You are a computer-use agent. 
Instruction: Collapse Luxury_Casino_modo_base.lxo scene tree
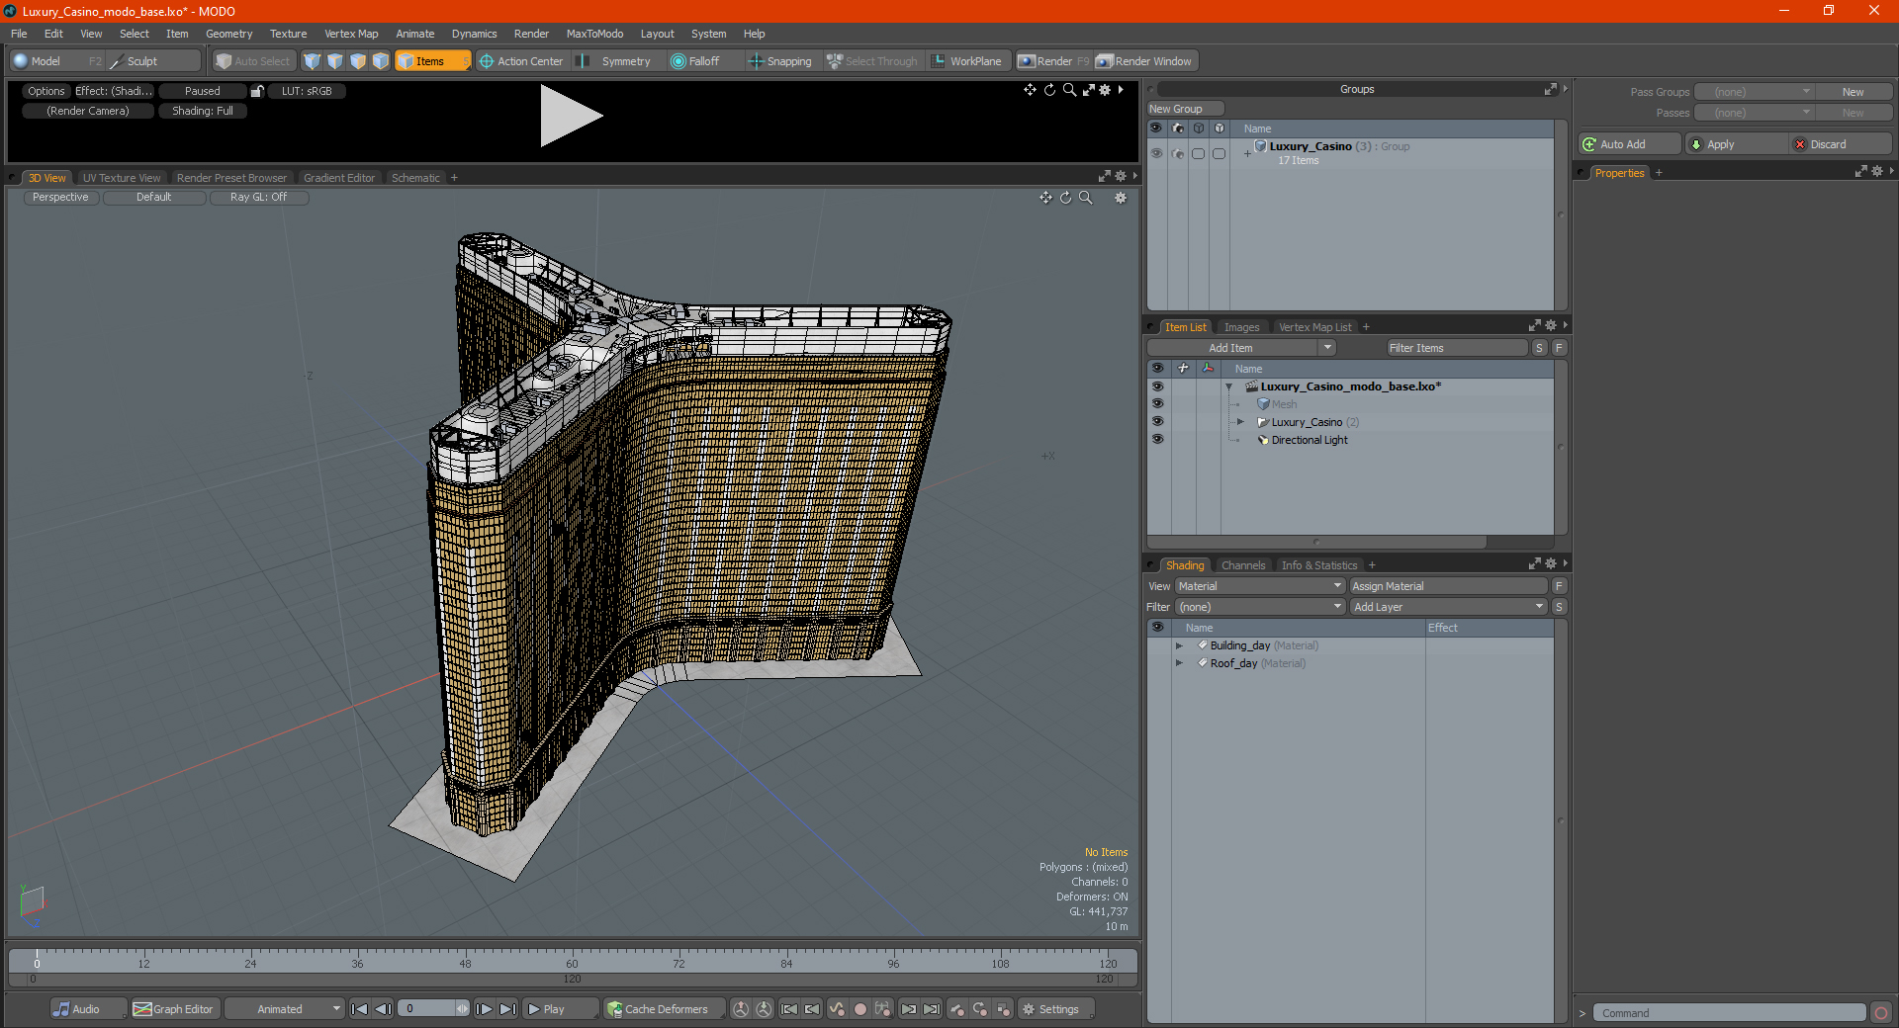[1228, 386]
